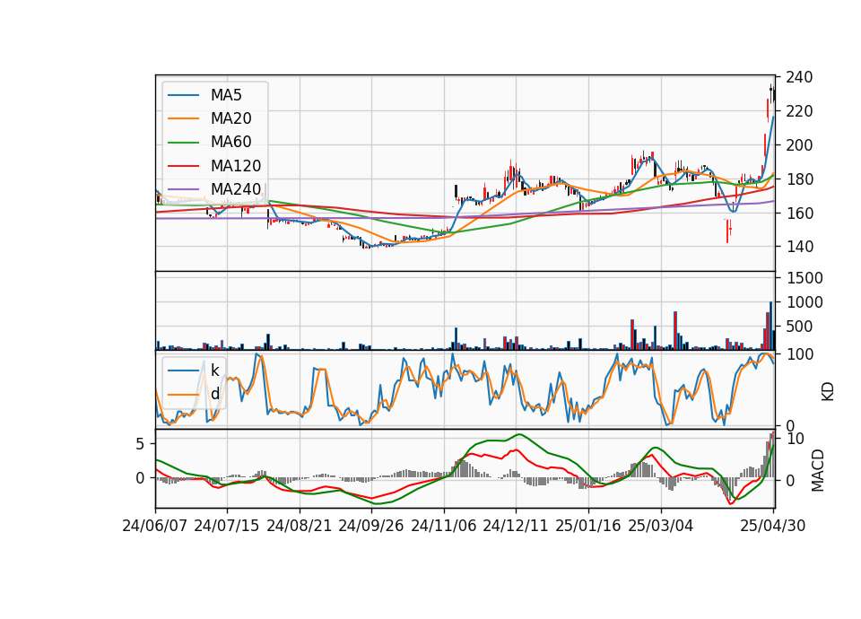
Task: Click the 10 label on MACD right axis
Action: pyautogui.click(x=796, y=439)
